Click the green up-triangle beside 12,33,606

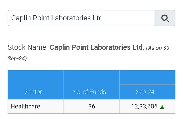click(x=162, y=107)
